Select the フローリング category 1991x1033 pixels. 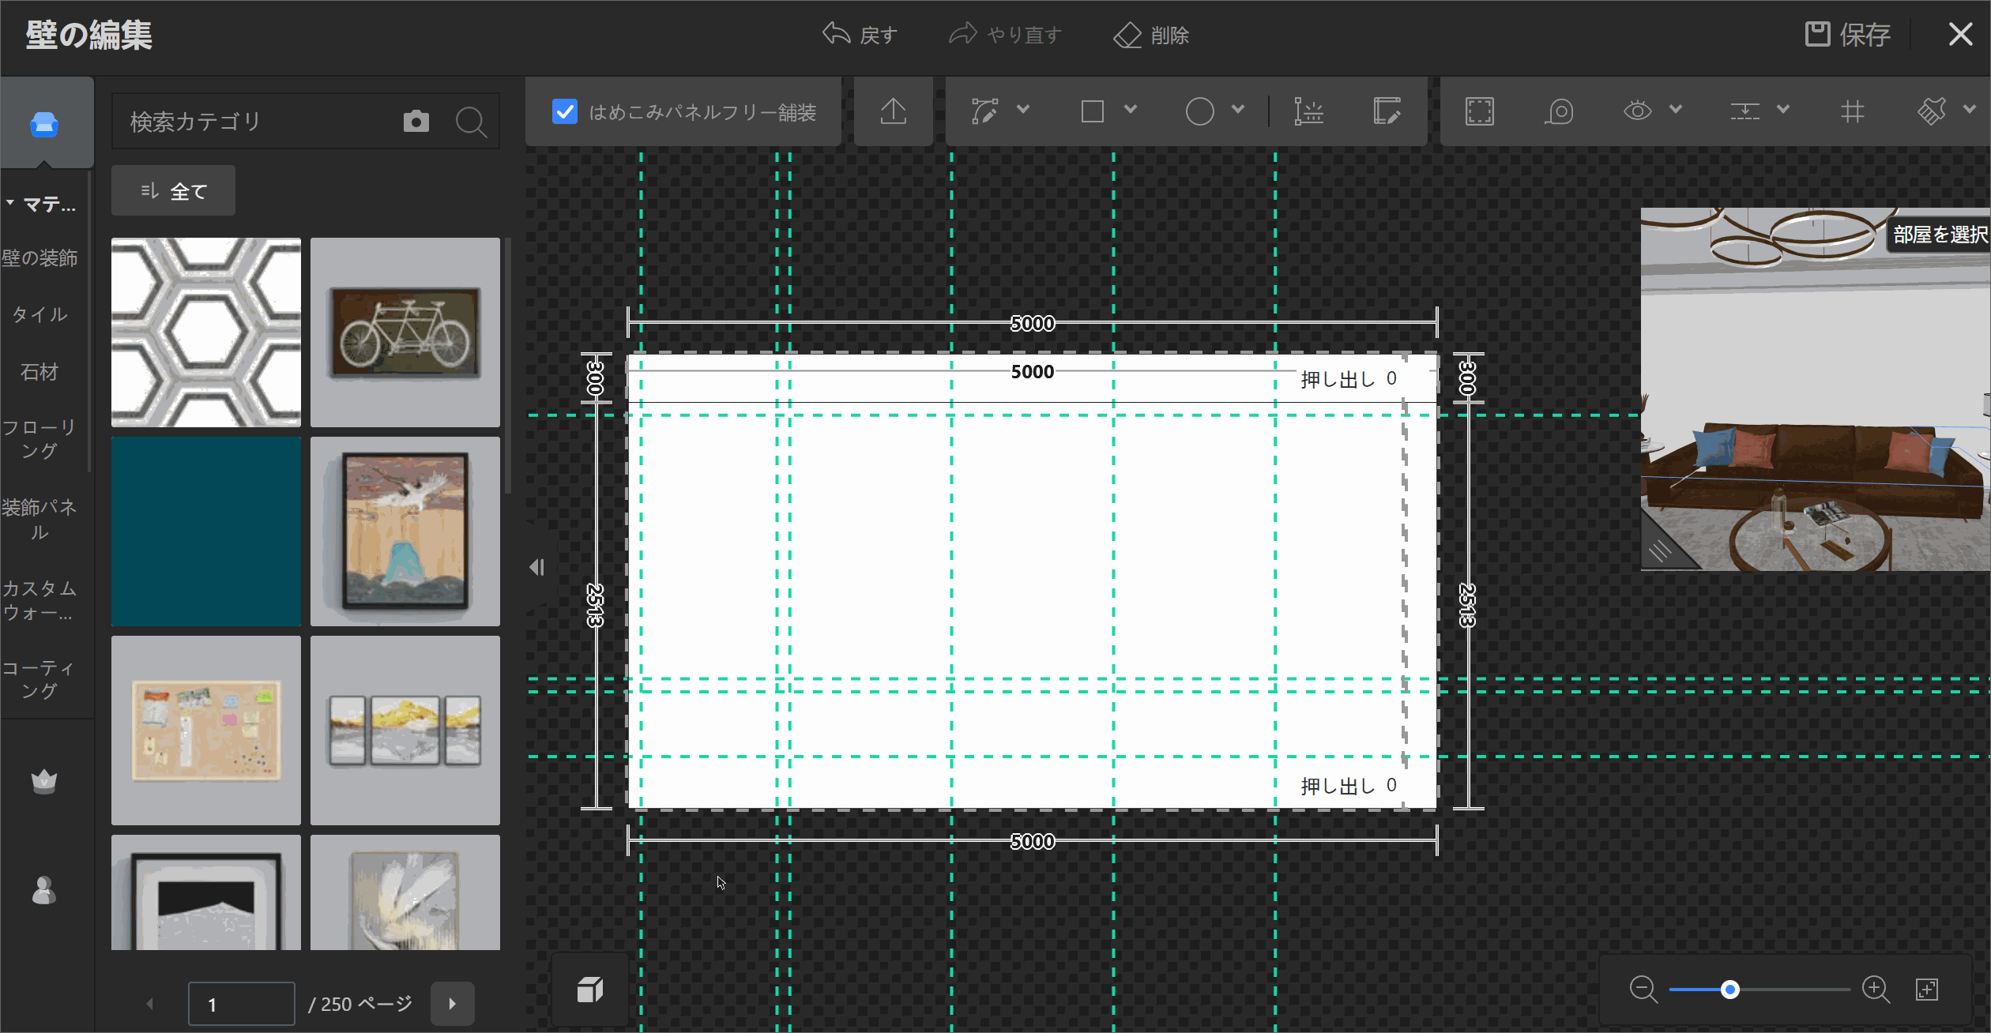(x=40, y=439)
